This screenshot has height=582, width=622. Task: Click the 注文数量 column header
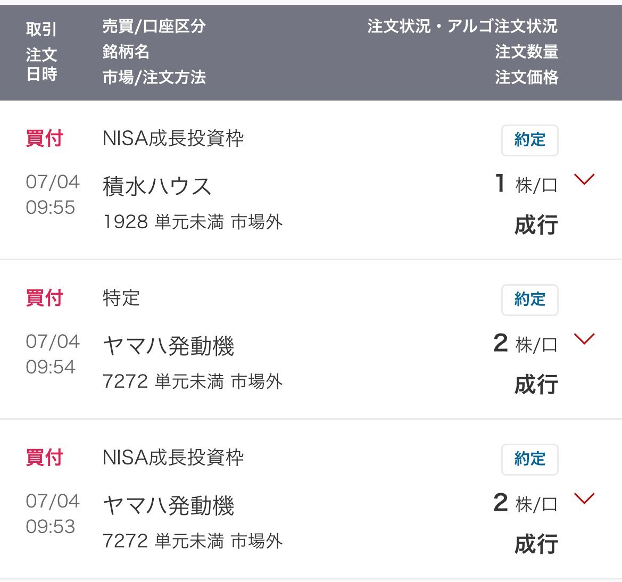click(526, 52)
